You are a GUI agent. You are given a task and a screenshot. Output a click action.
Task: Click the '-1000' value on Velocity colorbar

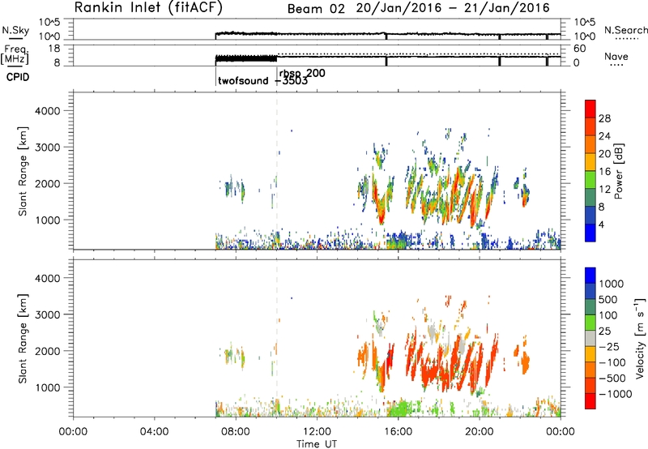pyautogui.click(x=616, y=394)
